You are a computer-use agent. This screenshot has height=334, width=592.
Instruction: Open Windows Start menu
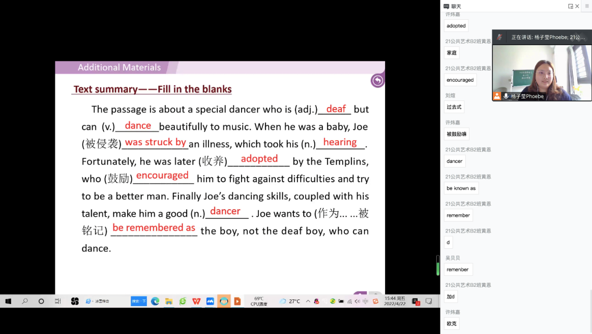[x=8, y=301]
